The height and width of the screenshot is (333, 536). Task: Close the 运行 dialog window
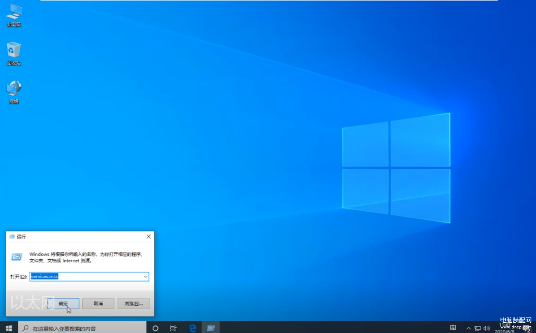pyautogui.click(x=149, y=236)
